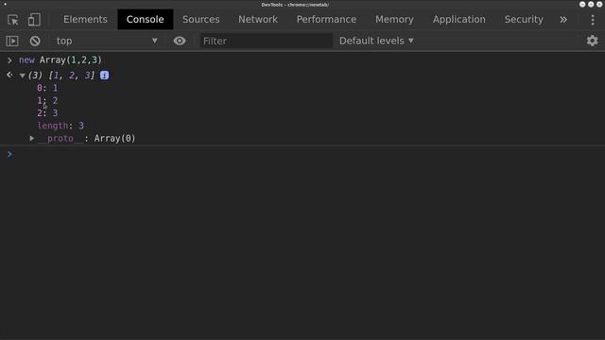Open the Performance tab

click(326, 19)
